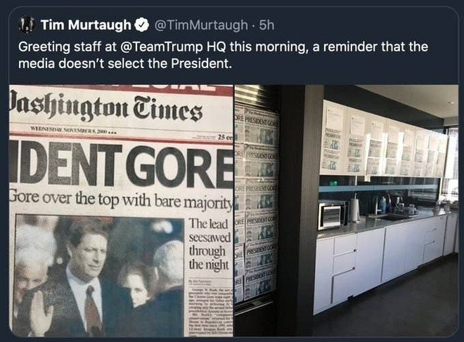Click the 5h tweet timestamp
Image resolution: width=464 pixels, height=342 pixels.
[266, 26]
